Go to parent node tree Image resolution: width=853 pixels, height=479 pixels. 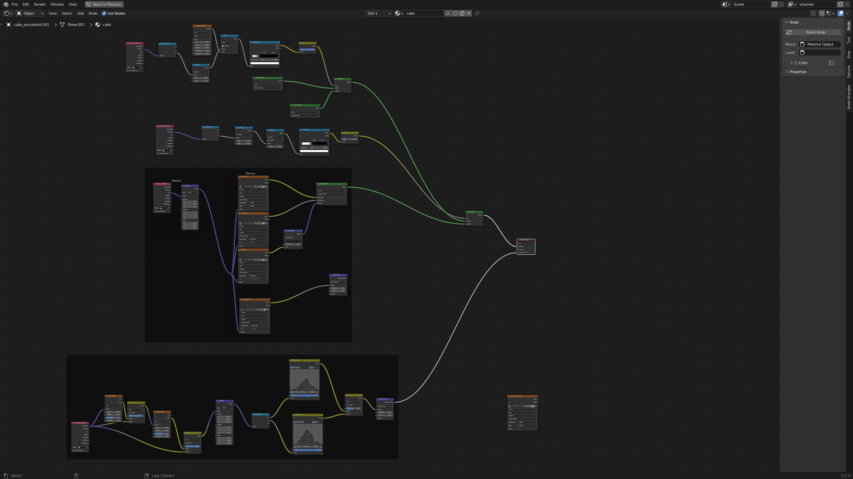point(813,13)
